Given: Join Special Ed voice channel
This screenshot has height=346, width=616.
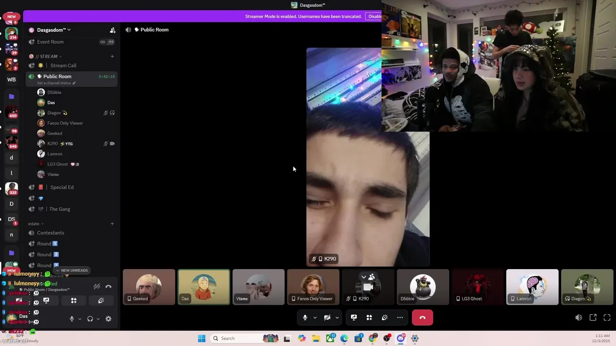Looking at the screenshot, I should tap(72, 187).
